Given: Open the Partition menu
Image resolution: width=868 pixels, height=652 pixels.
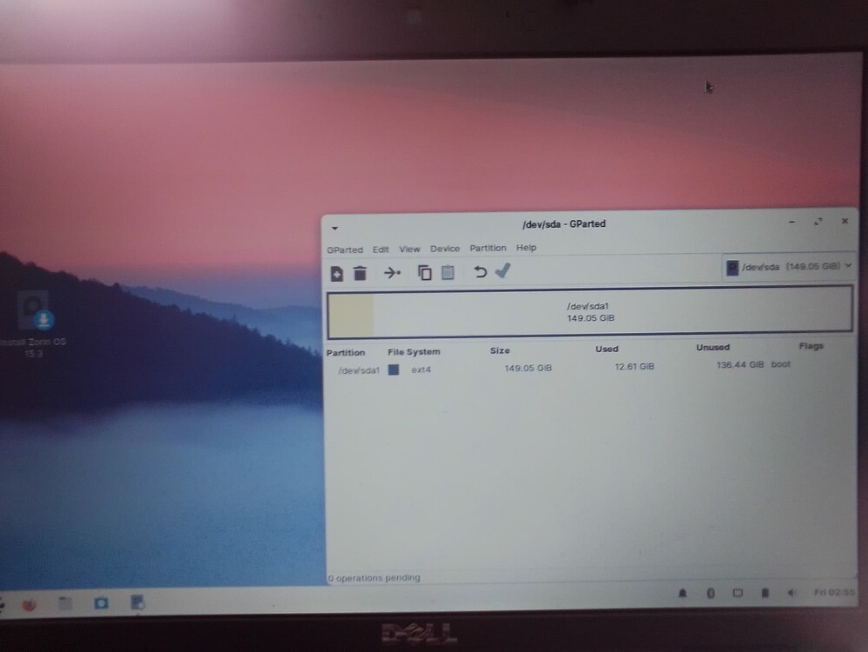Looking at the screenshot, I should (x=487, y=248).
